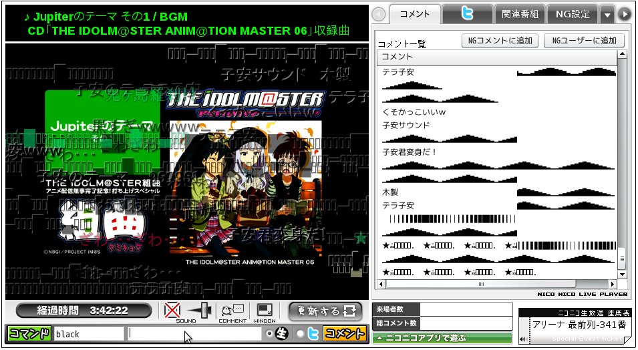Click the horizontal scrollbar thumb under the comments
The width and height of the screenshot is (638, 350).
point(481,284)
